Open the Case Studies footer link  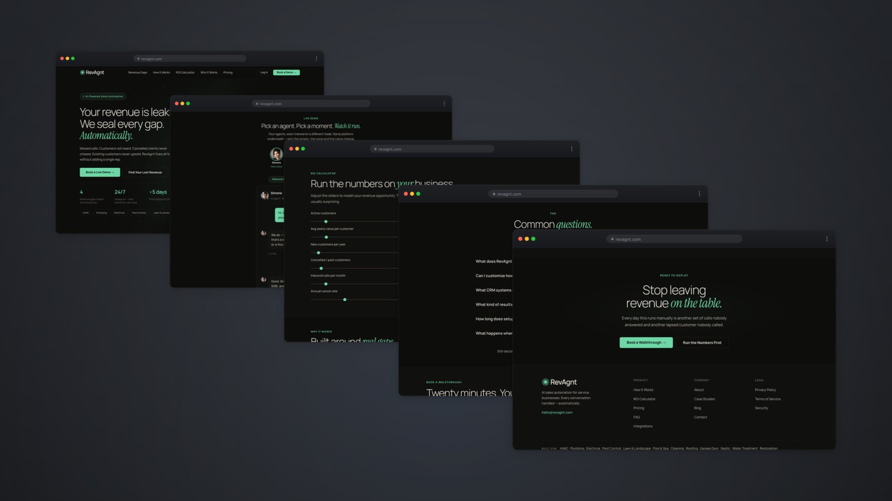tap(704, 399)
